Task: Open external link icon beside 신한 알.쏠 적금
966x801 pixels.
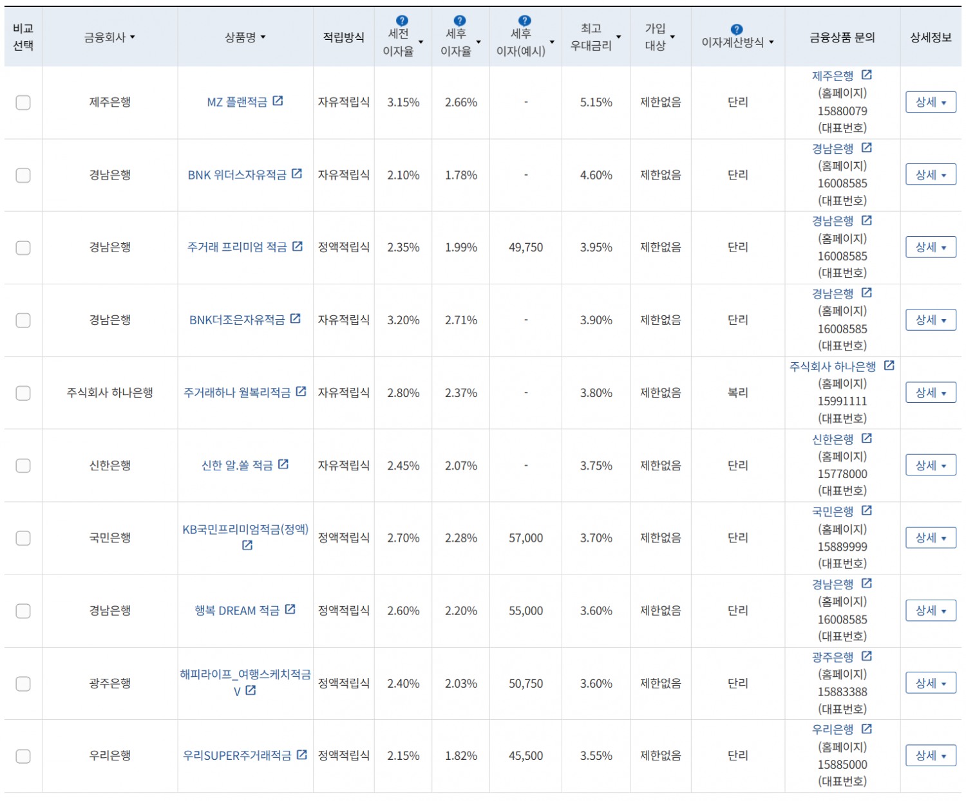Action: click(x=283, y=465)
